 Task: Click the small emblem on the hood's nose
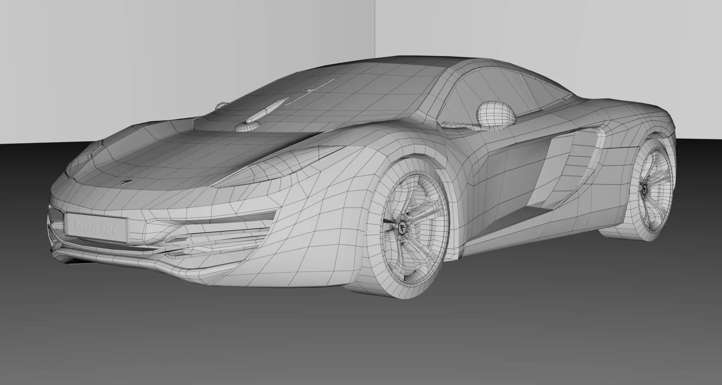pos(126,182)
